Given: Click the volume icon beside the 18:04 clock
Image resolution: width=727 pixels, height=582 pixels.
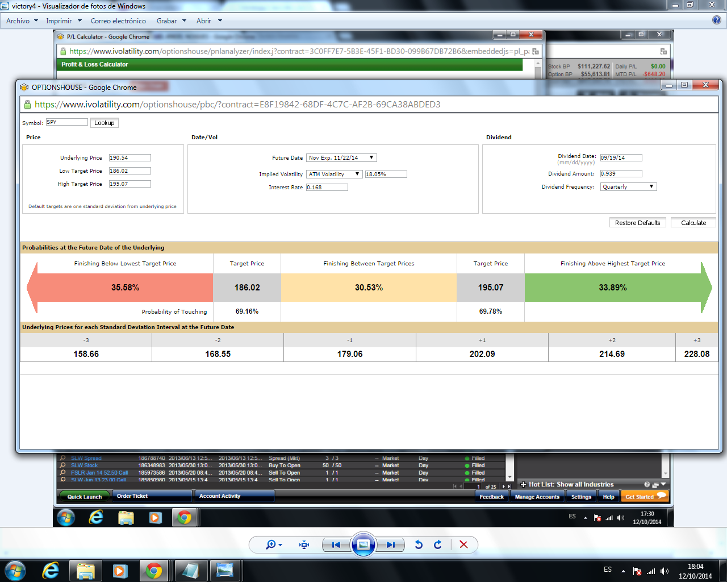Looking at the screenshot, I should pyautogui.click(x=665, y=571).
